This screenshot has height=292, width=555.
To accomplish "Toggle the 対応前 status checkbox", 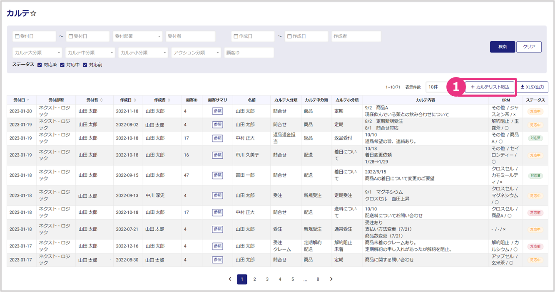I will [x=85, y=65].
